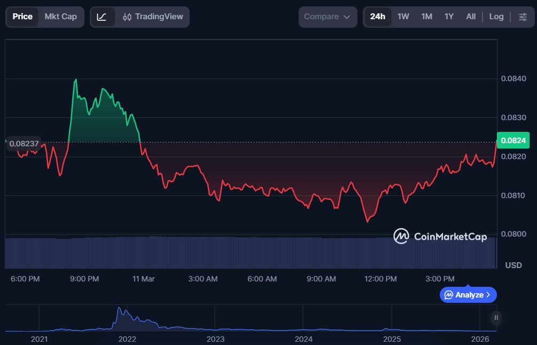The image size is (537, 345).
Task: Expand the Analyze chevron arrow
Action: tap(488, 295)
